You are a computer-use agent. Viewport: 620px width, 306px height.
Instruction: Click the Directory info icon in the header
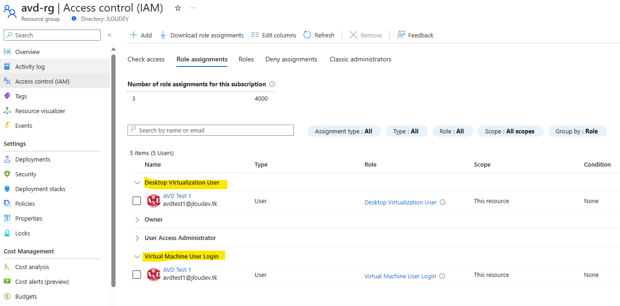pyautogui.click(x=74, y=19)
